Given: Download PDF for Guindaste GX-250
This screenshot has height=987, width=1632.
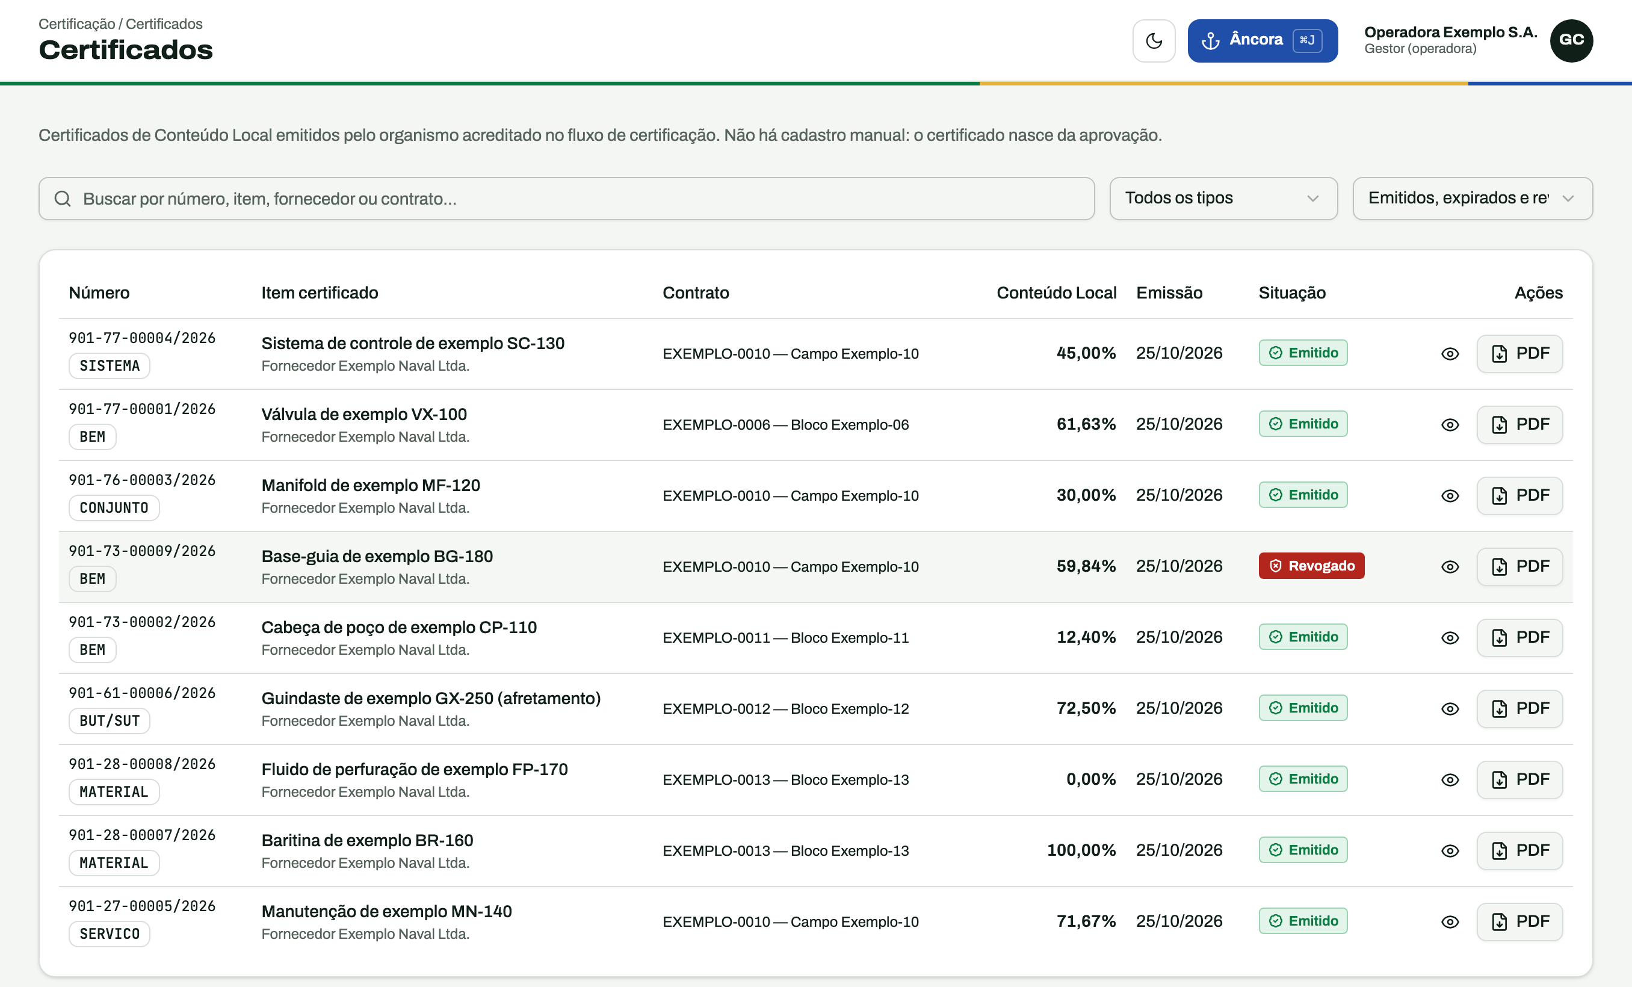Looking at the screenshot, I should [x=1519, y=708].
